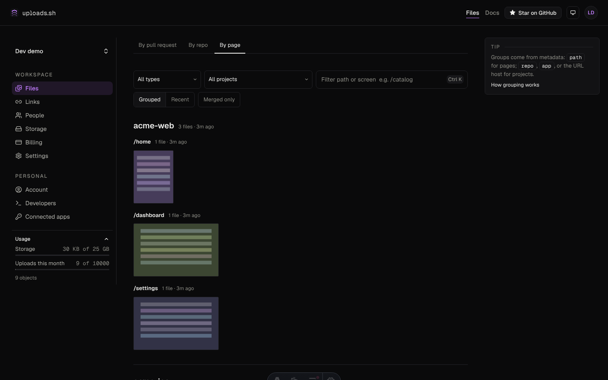Open the Files nav link in header
Screen dimensions: 608x380
472,13
